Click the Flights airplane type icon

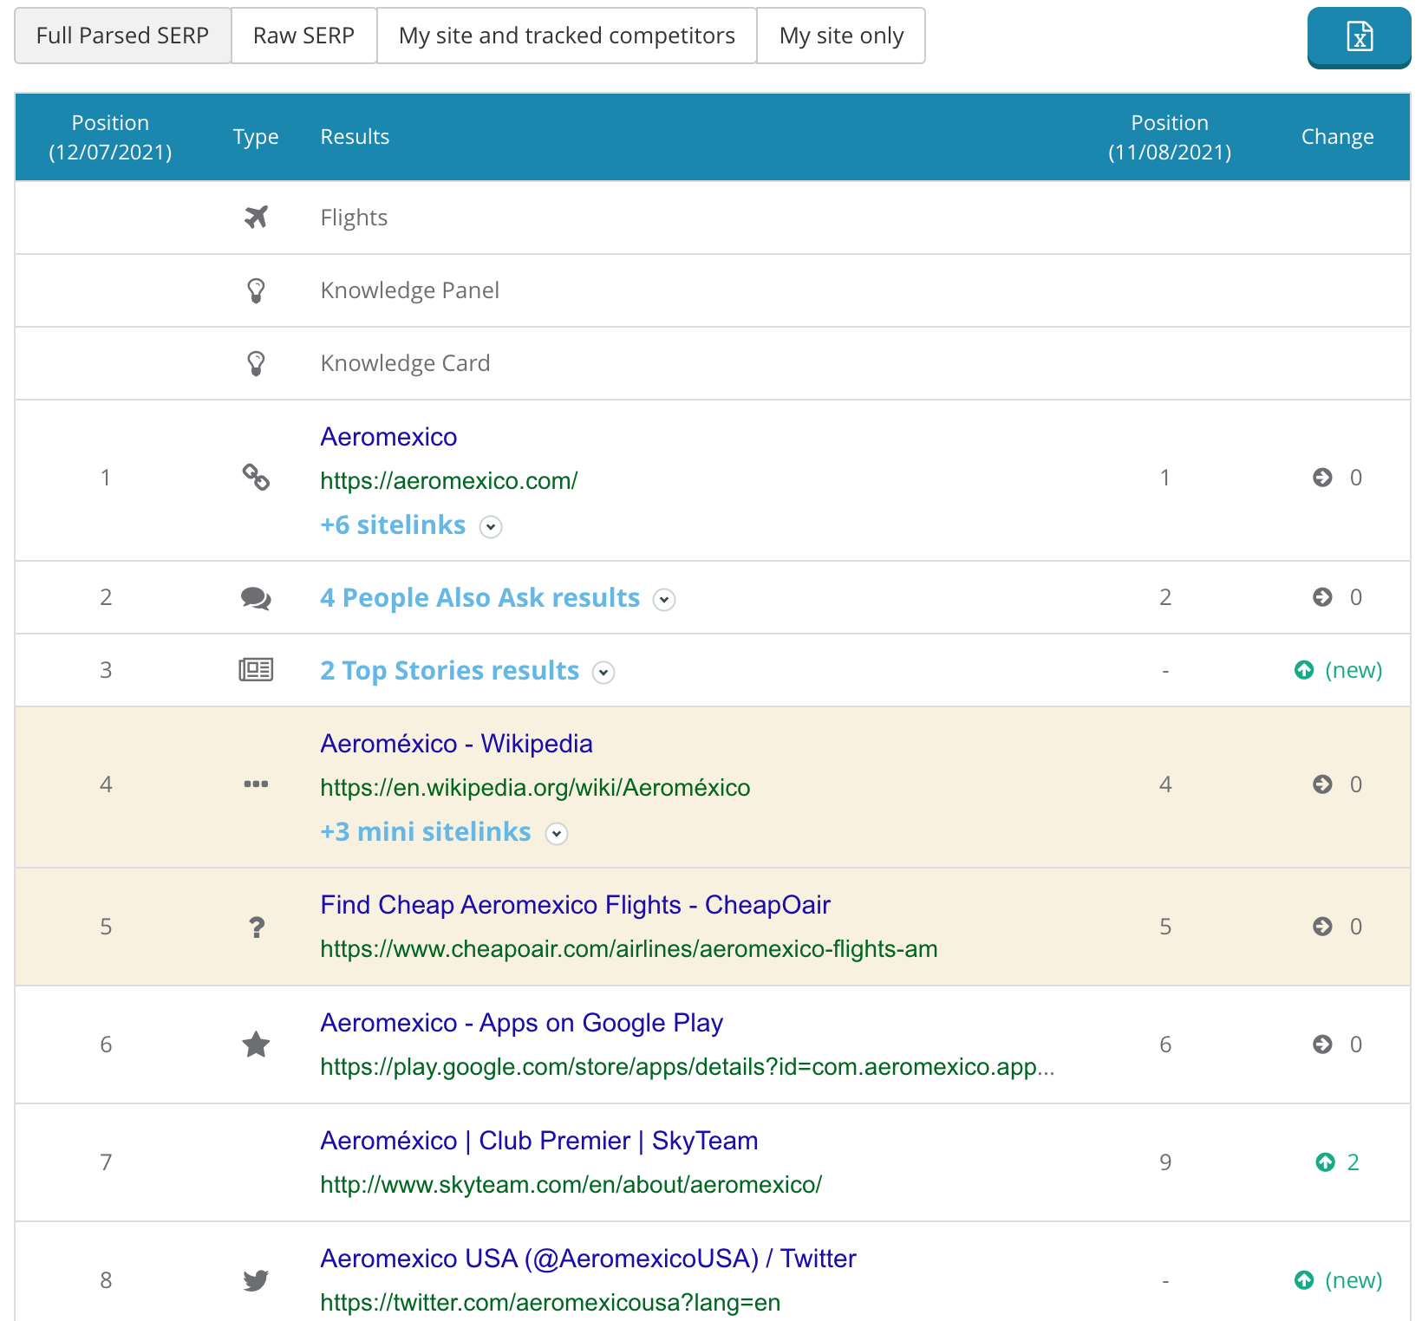coord(256,217)
